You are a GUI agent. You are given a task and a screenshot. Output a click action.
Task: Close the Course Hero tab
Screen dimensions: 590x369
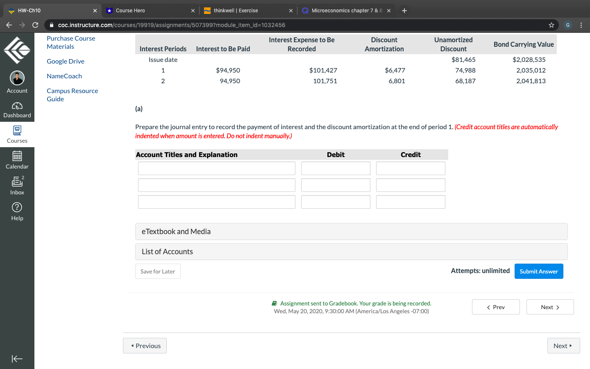click(x=193, y=11)
